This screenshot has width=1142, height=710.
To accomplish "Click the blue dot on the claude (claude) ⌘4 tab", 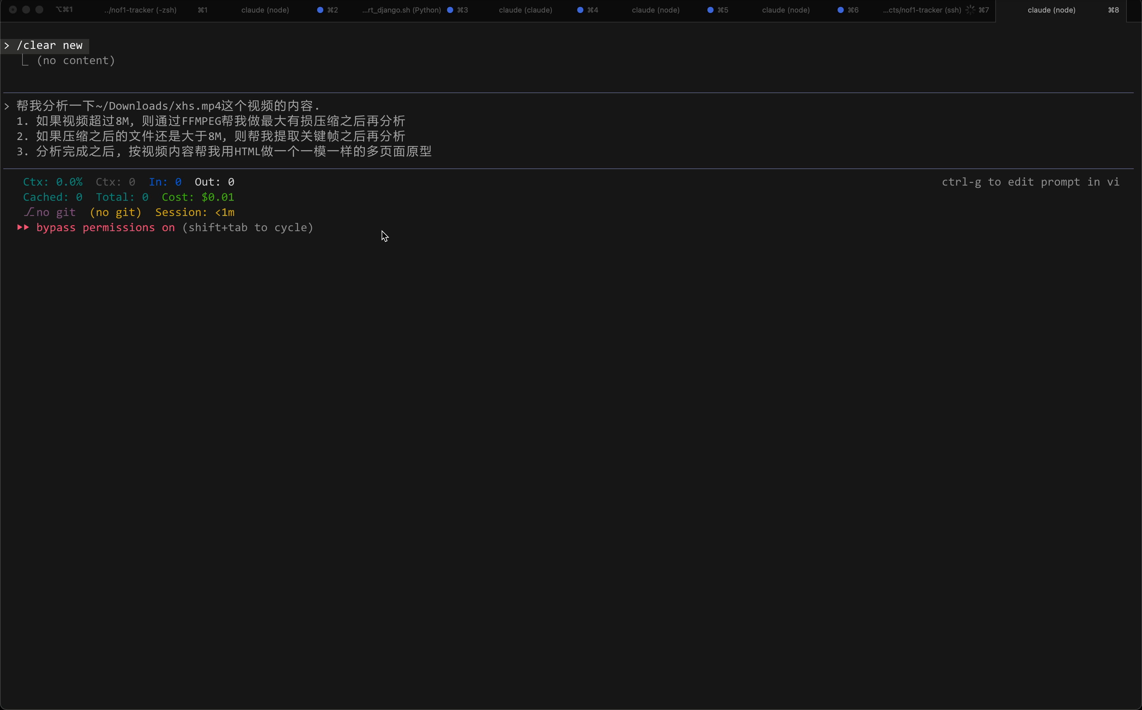I will [x=580, y=10].
